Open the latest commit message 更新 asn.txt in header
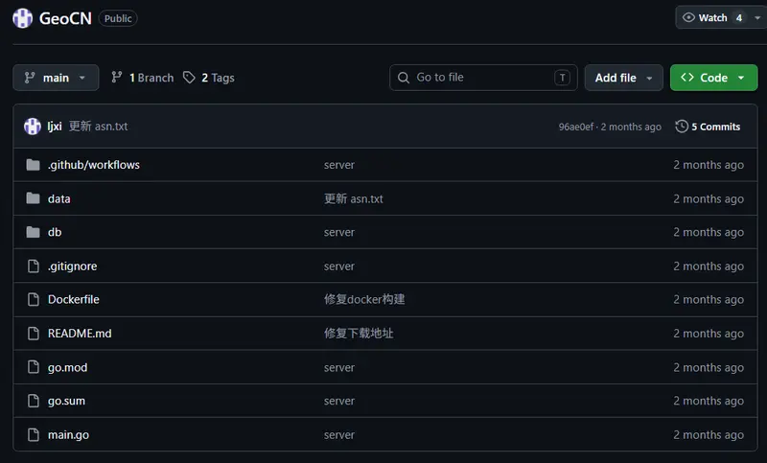Viewport: 767px width, 463px height. pyautogui.click(x=99, y=127)
